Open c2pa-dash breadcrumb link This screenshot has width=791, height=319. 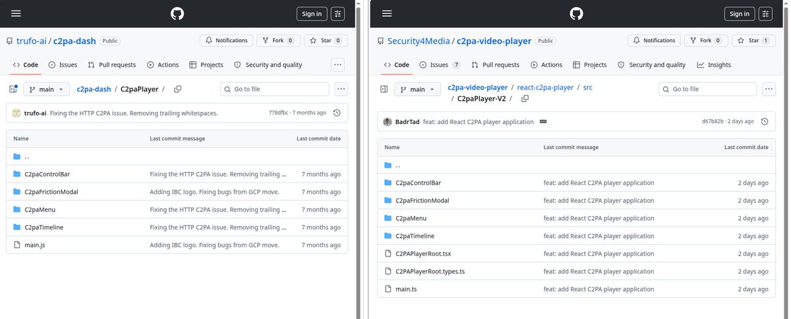(94, 89)
